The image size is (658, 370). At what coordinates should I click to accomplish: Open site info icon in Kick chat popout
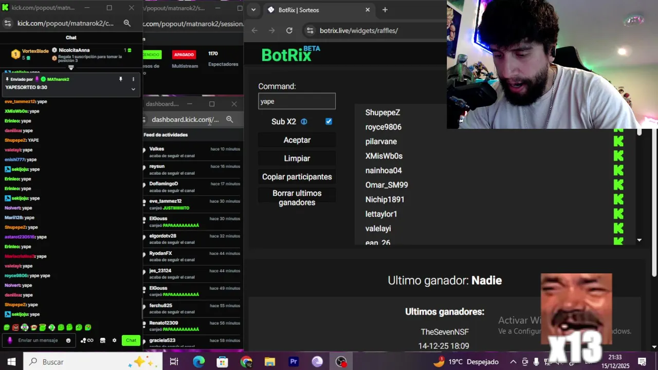tap(7, 23)
